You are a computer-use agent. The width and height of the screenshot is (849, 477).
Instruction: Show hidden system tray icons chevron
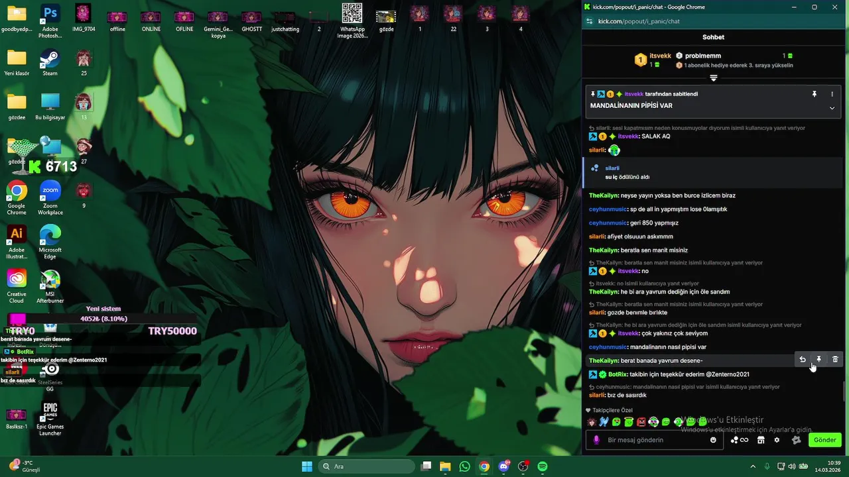coord(753,466)
